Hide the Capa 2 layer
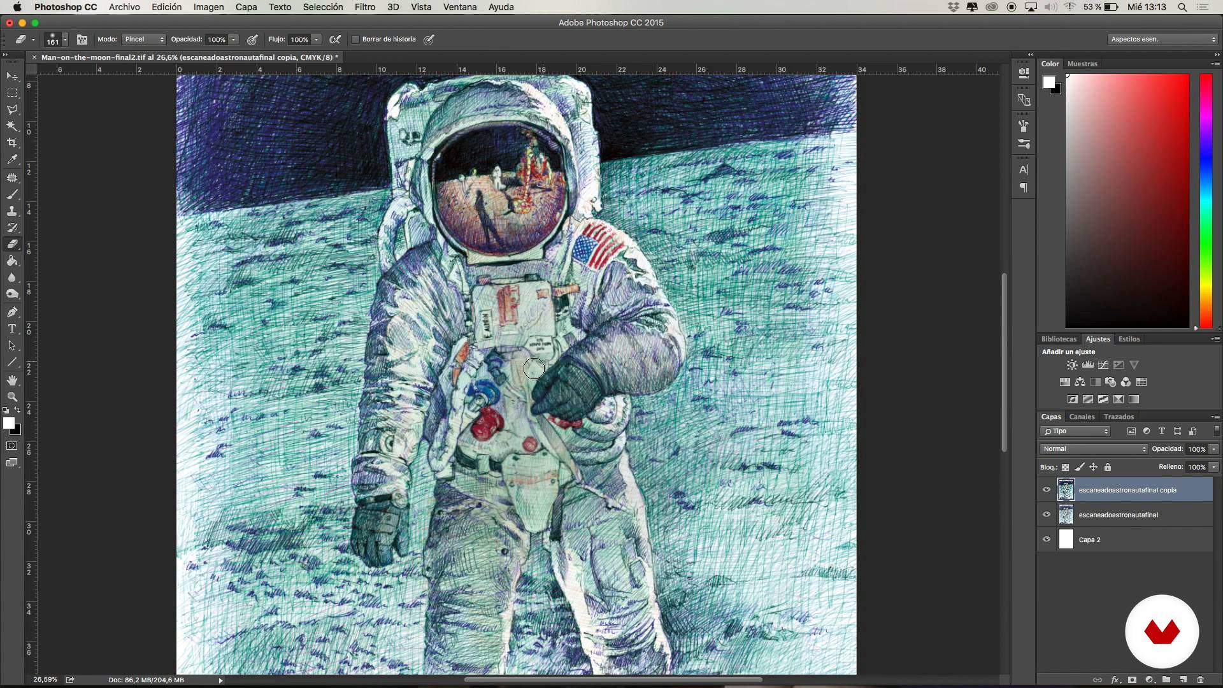Screen dimensions: 1223x688 1046,540
